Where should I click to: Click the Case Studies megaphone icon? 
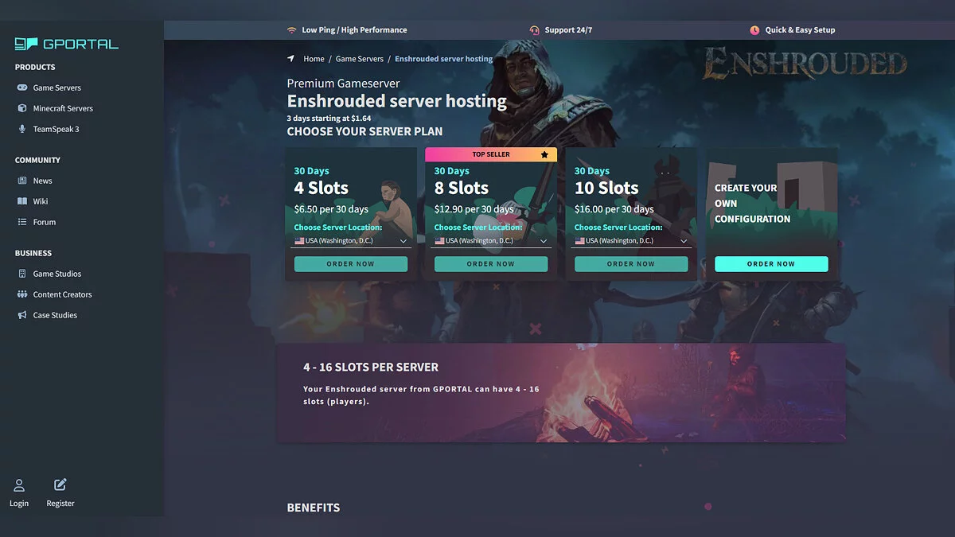22,315
